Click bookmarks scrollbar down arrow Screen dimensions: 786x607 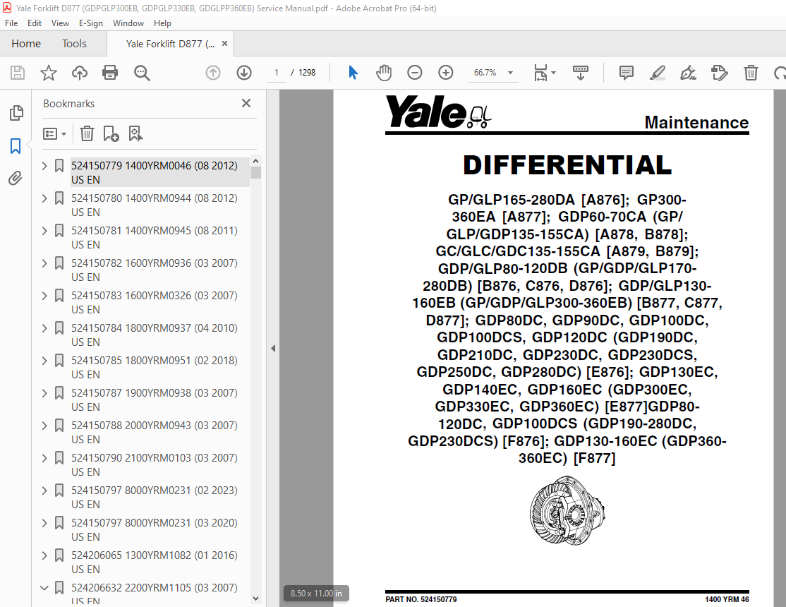click(255, 598)
